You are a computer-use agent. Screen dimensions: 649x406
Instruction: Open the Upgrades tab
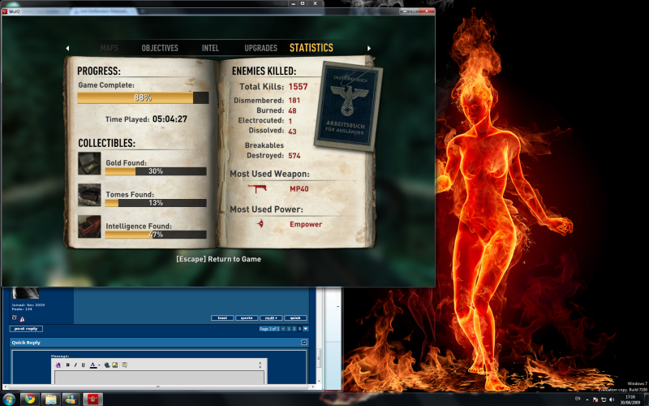(x=260, y=48)
